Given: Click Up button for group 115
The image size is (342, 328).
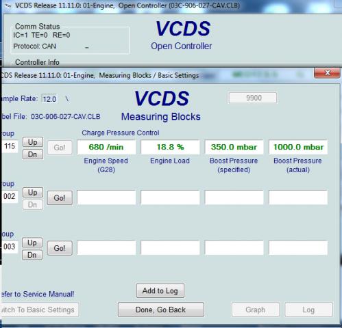Looking at the screenshot, I should point(33,142).
